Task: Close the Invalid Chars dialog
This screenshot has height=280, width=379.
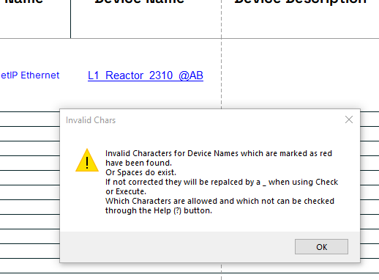Action: click(349, 119)
